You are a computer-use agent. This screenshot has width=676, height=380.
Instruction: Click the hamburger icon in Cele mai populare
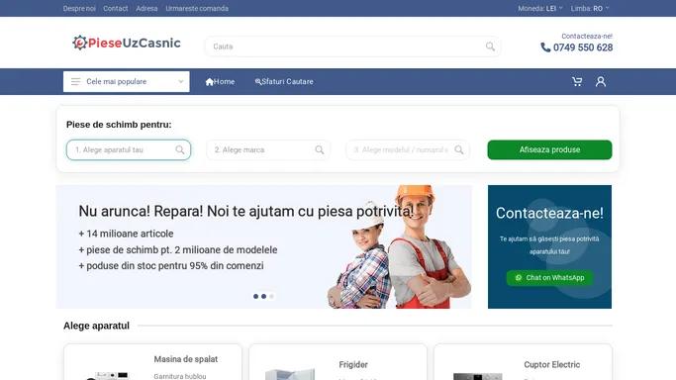click(x=75, y=81)
